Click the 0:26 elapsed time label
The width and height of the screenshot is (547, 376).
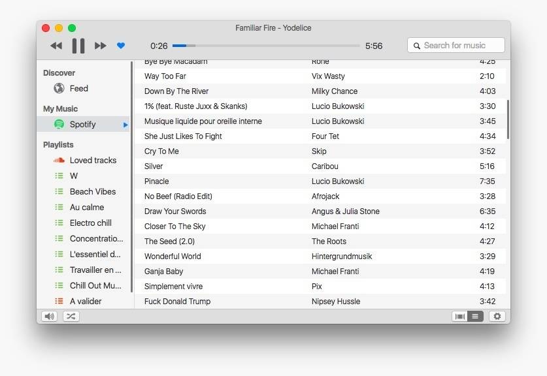pos(159,46)
